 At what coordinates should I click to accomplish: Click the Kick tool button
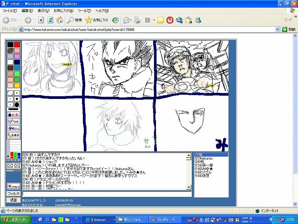point(14,121)
